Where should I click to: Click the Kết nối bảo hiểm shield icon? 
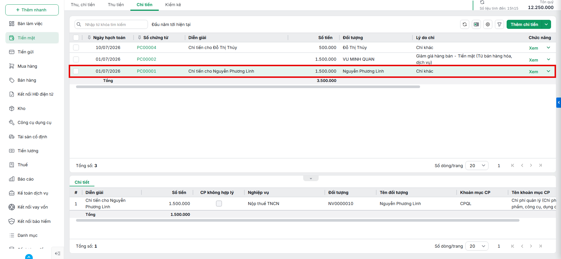tap(12, 221)
